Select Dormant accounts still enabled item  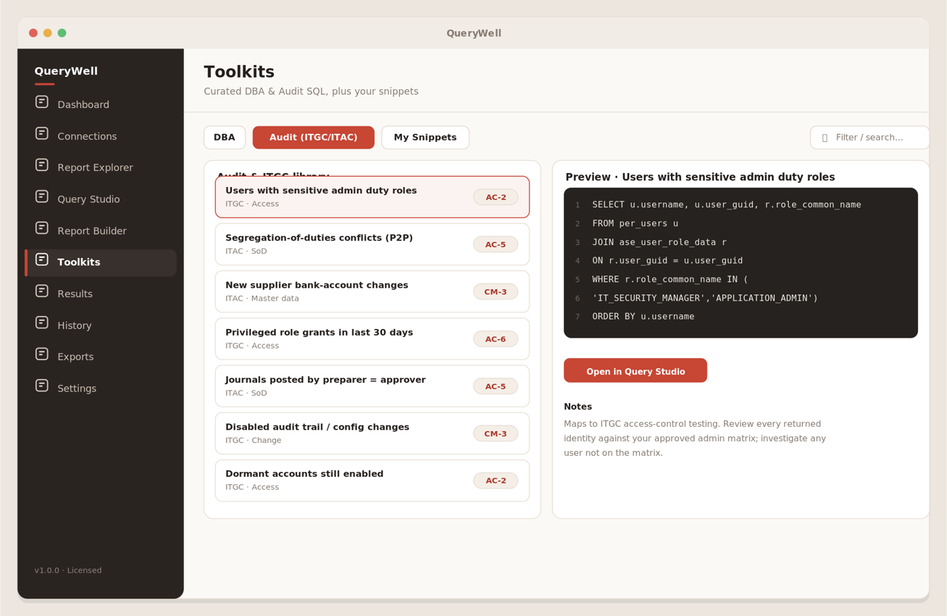coord(372,480)
